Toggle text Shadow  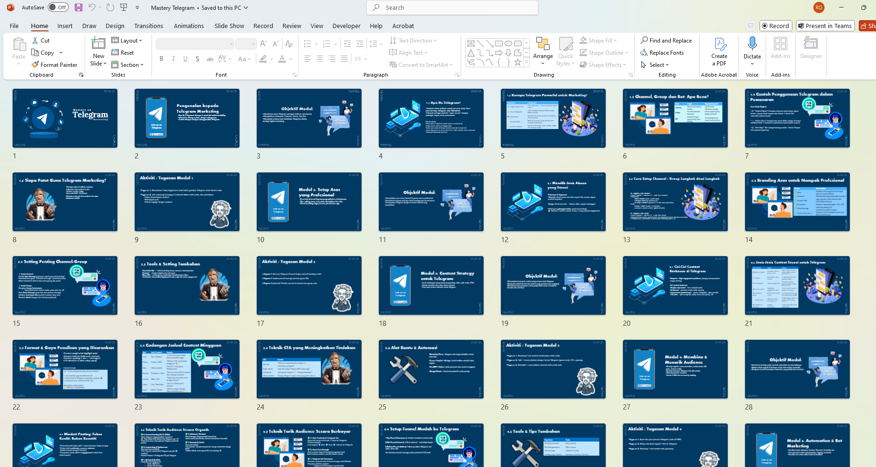pos(197,59)
